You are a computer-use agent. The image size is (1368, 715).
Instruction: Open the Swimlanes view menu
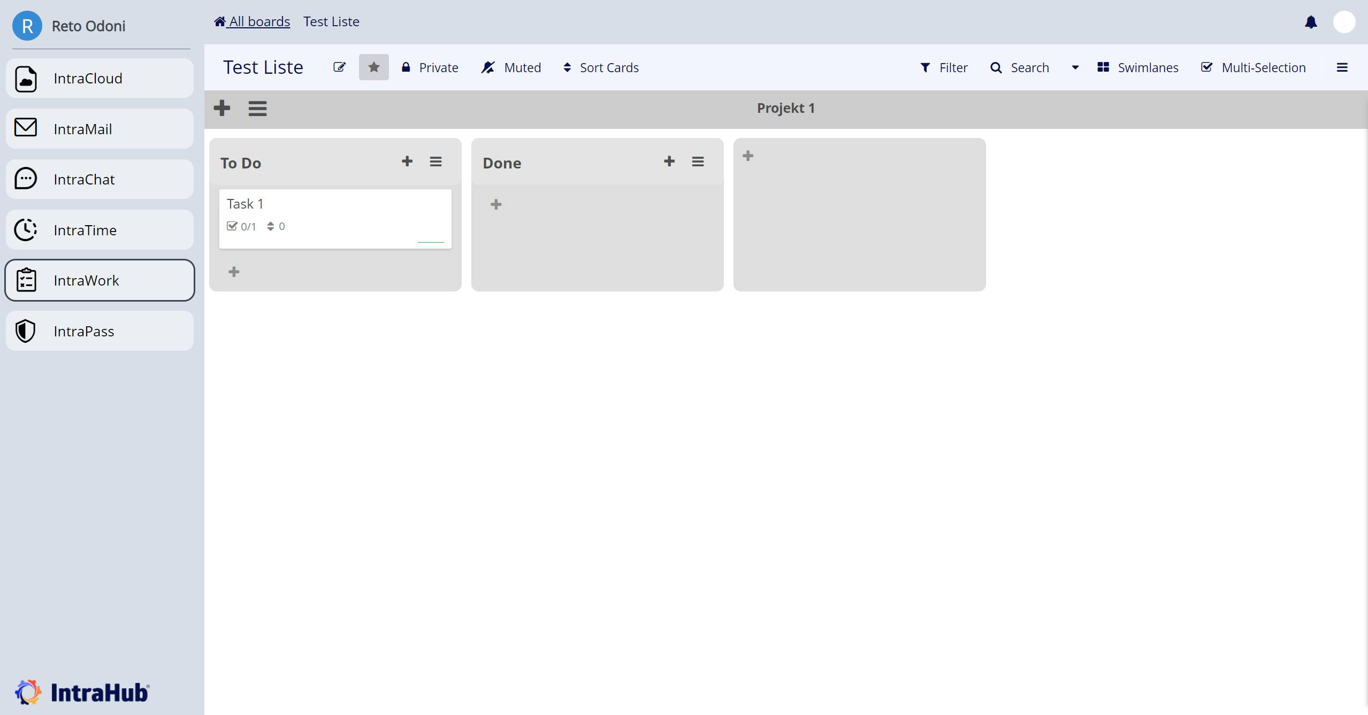(1138, 67)
